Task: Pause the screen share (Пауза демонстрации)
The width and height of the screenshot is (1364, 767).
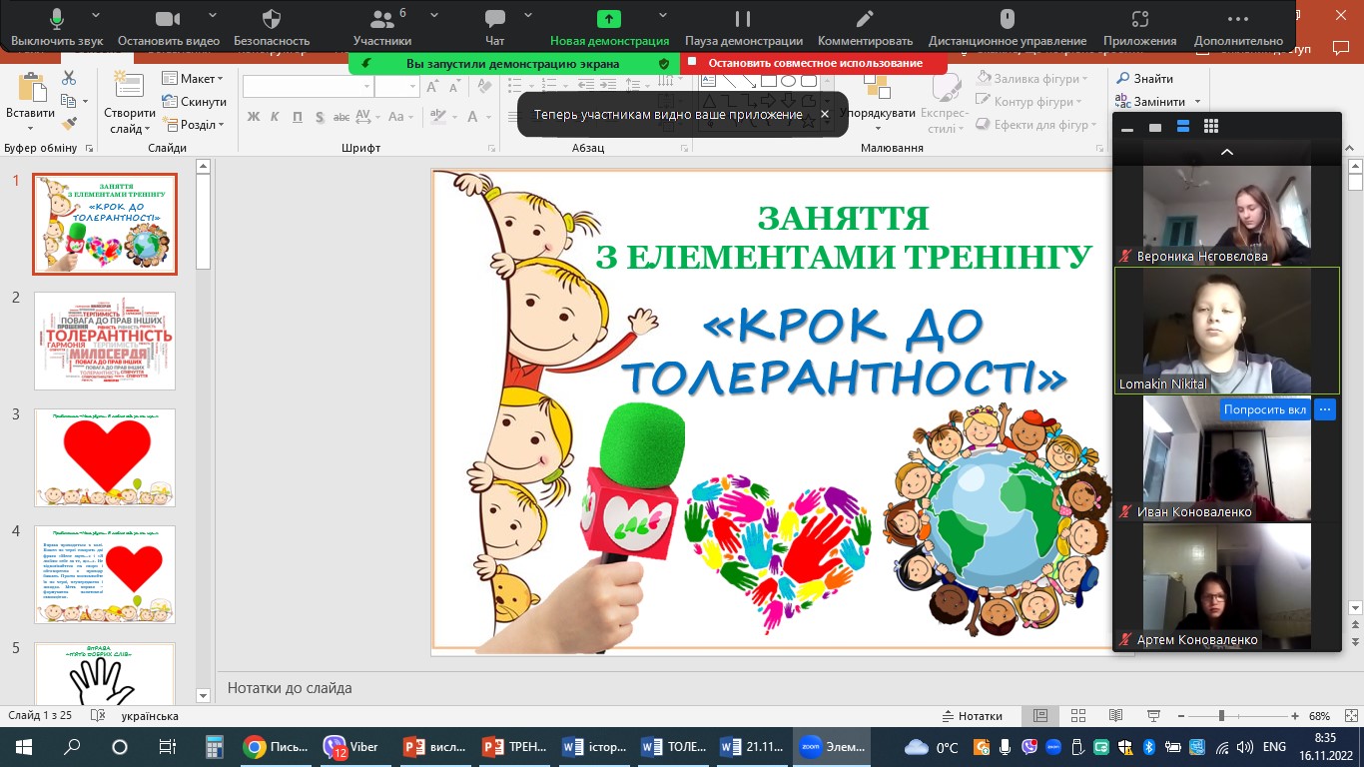Action: [x=743, y=27]
